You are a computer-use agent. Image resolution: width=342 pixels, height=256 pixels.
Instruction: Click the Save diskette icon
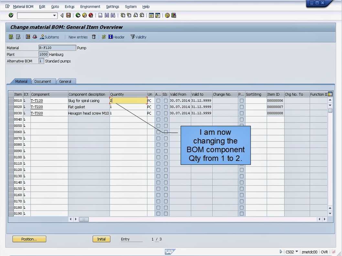point(69,15)
